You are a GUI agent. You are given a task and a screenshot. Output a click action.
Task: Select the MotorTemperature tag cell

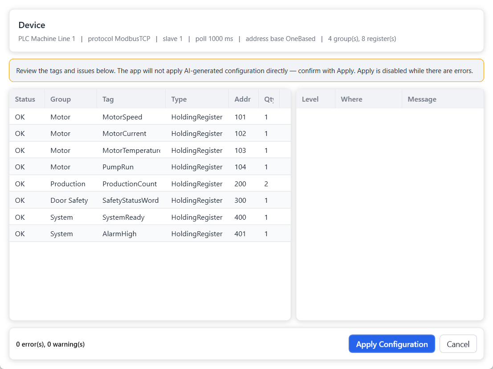(131, 150)
